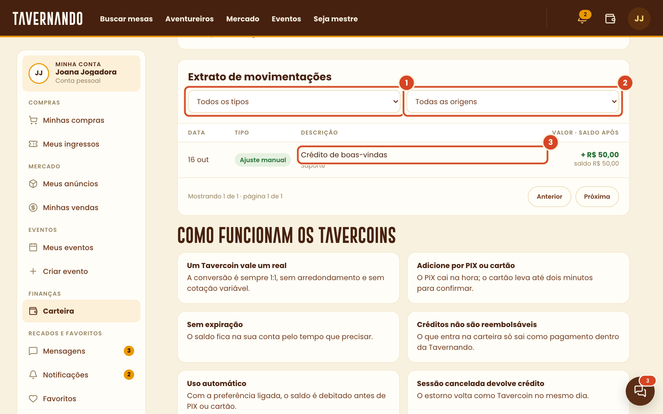The height and width of the screenshot is (414, 663).
Task: Click the Próxima pagination button
Action: pos(597,197)
